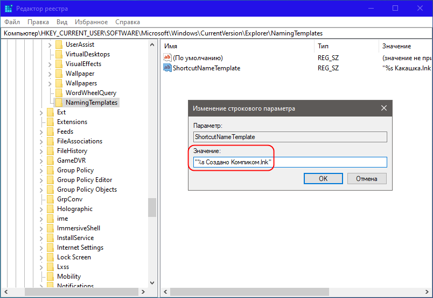Click the Registry Editor app icon in title bar
The image size is (433, 298).
click(x=9, y=9)
